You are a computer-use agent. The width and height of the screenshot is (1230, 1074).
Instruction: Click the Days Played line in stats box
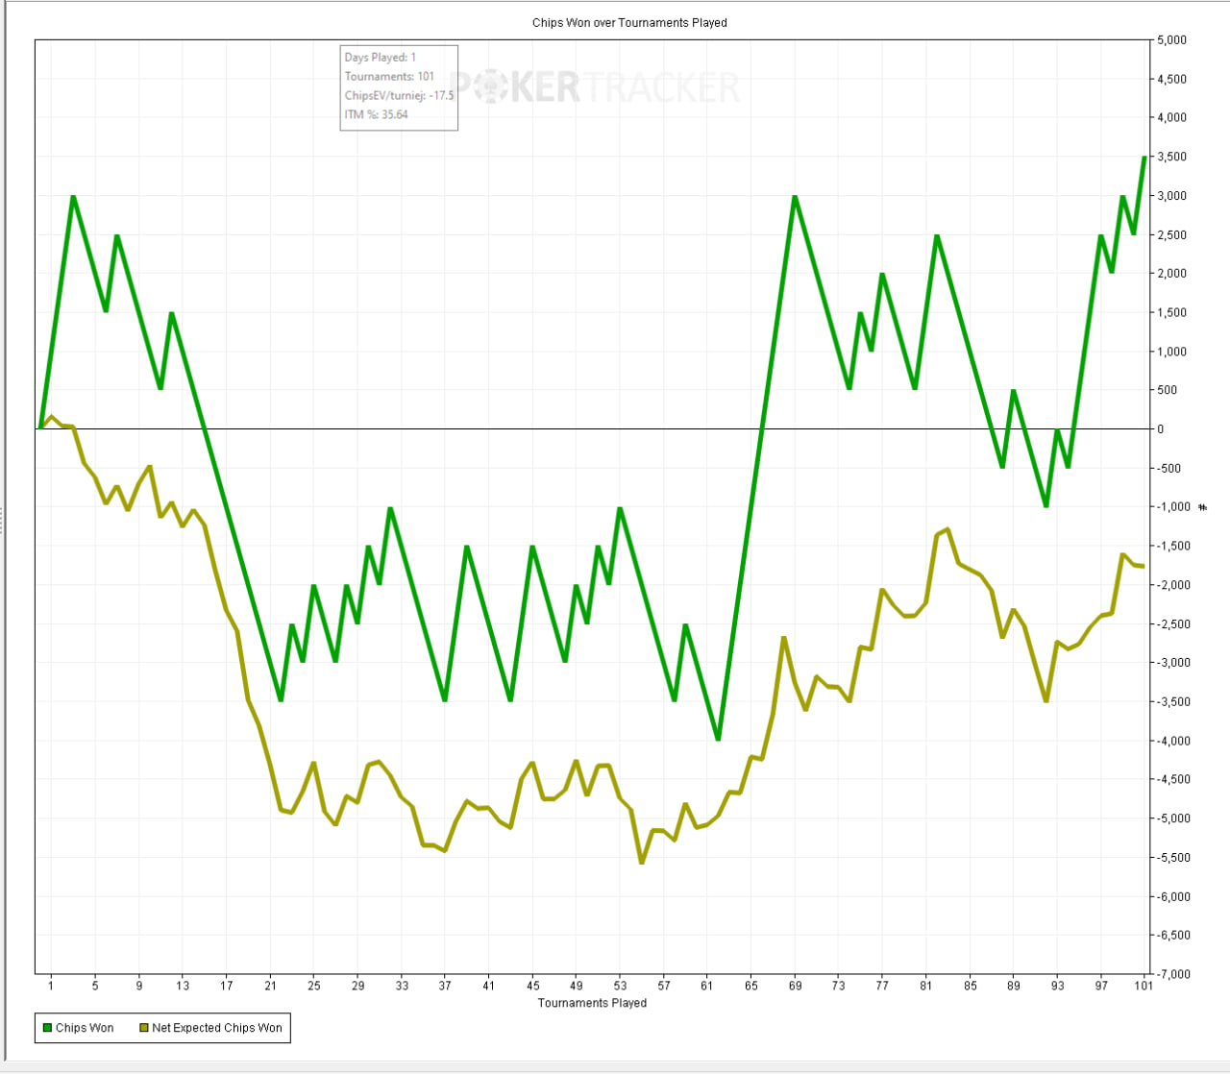pos(381,58)
